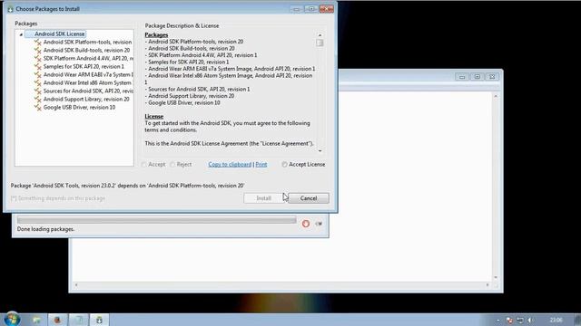Click the Android SDK Manager taskbar icon

point(99,320)
